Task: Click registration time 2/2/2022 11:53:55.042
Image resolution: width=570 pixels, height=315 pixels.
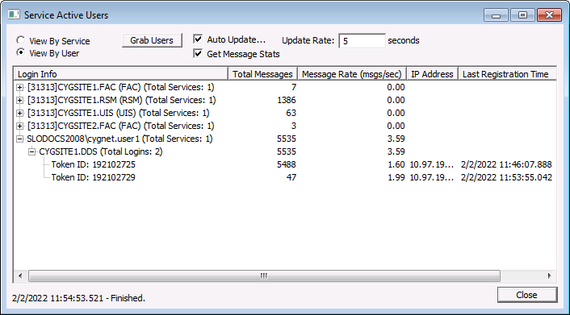Action: click(506, 177)
